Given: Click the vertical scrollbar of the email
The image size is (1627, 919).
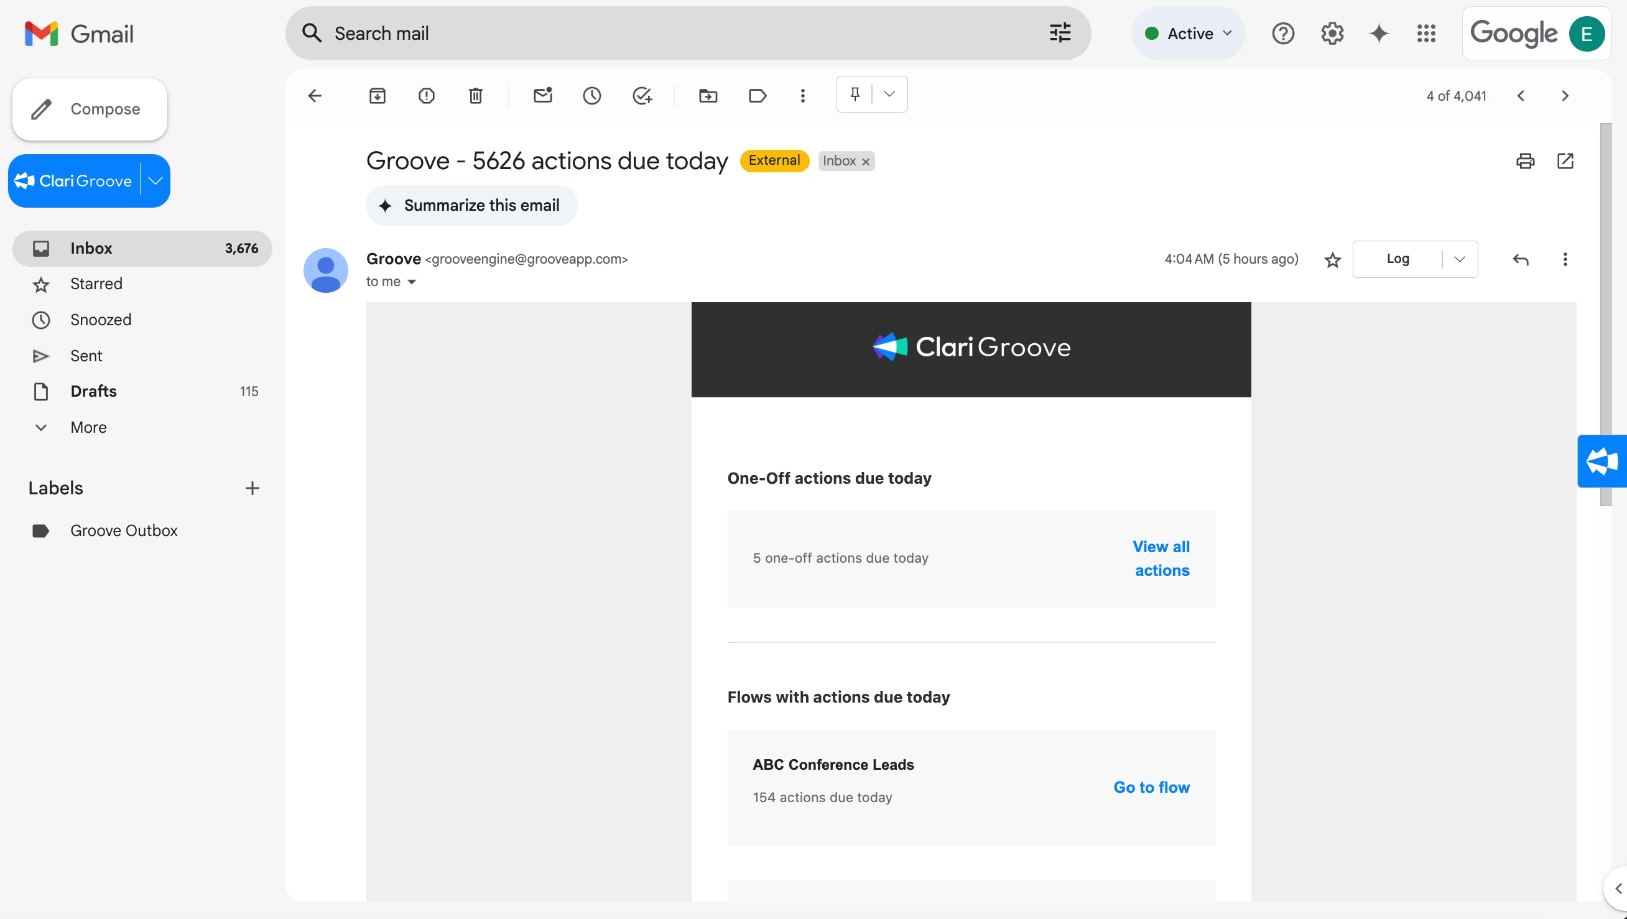Looking at the screenshot, I should pos(1605,315).
